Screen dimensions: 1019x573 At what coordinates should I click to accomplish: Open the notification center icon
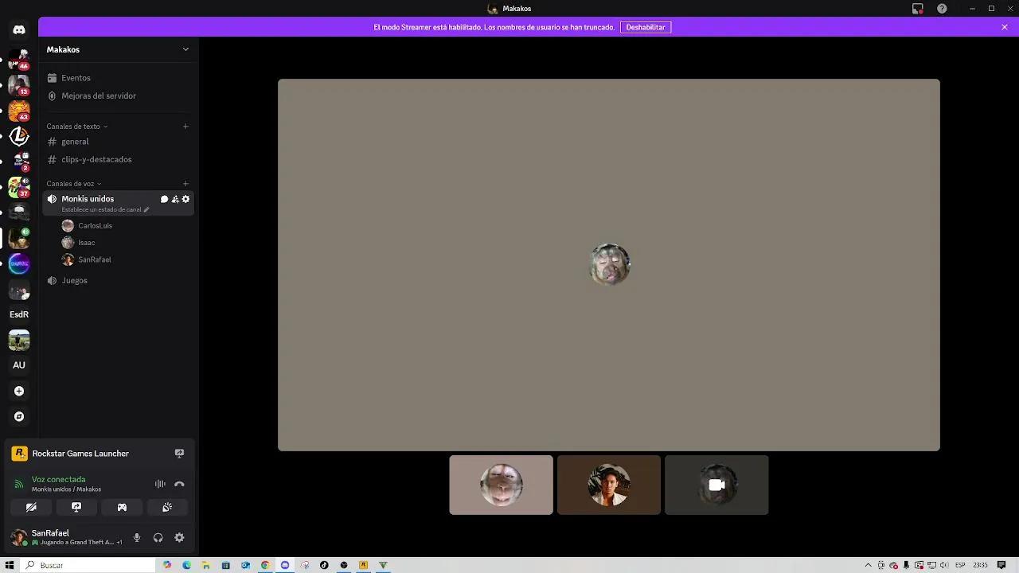pyautogui.click(x=1001, y=565)
